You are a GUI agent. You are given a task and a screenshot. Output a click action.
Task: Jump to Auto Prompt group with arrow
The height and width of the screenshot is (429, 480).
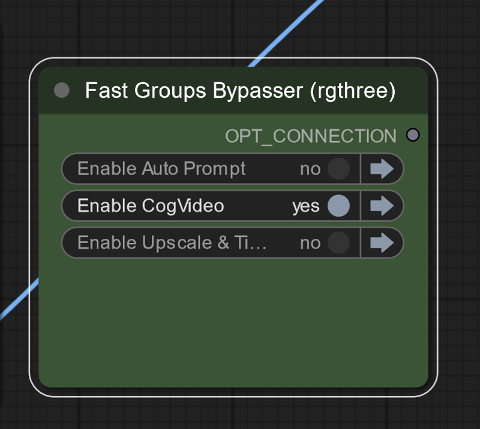tap(382, 169)
